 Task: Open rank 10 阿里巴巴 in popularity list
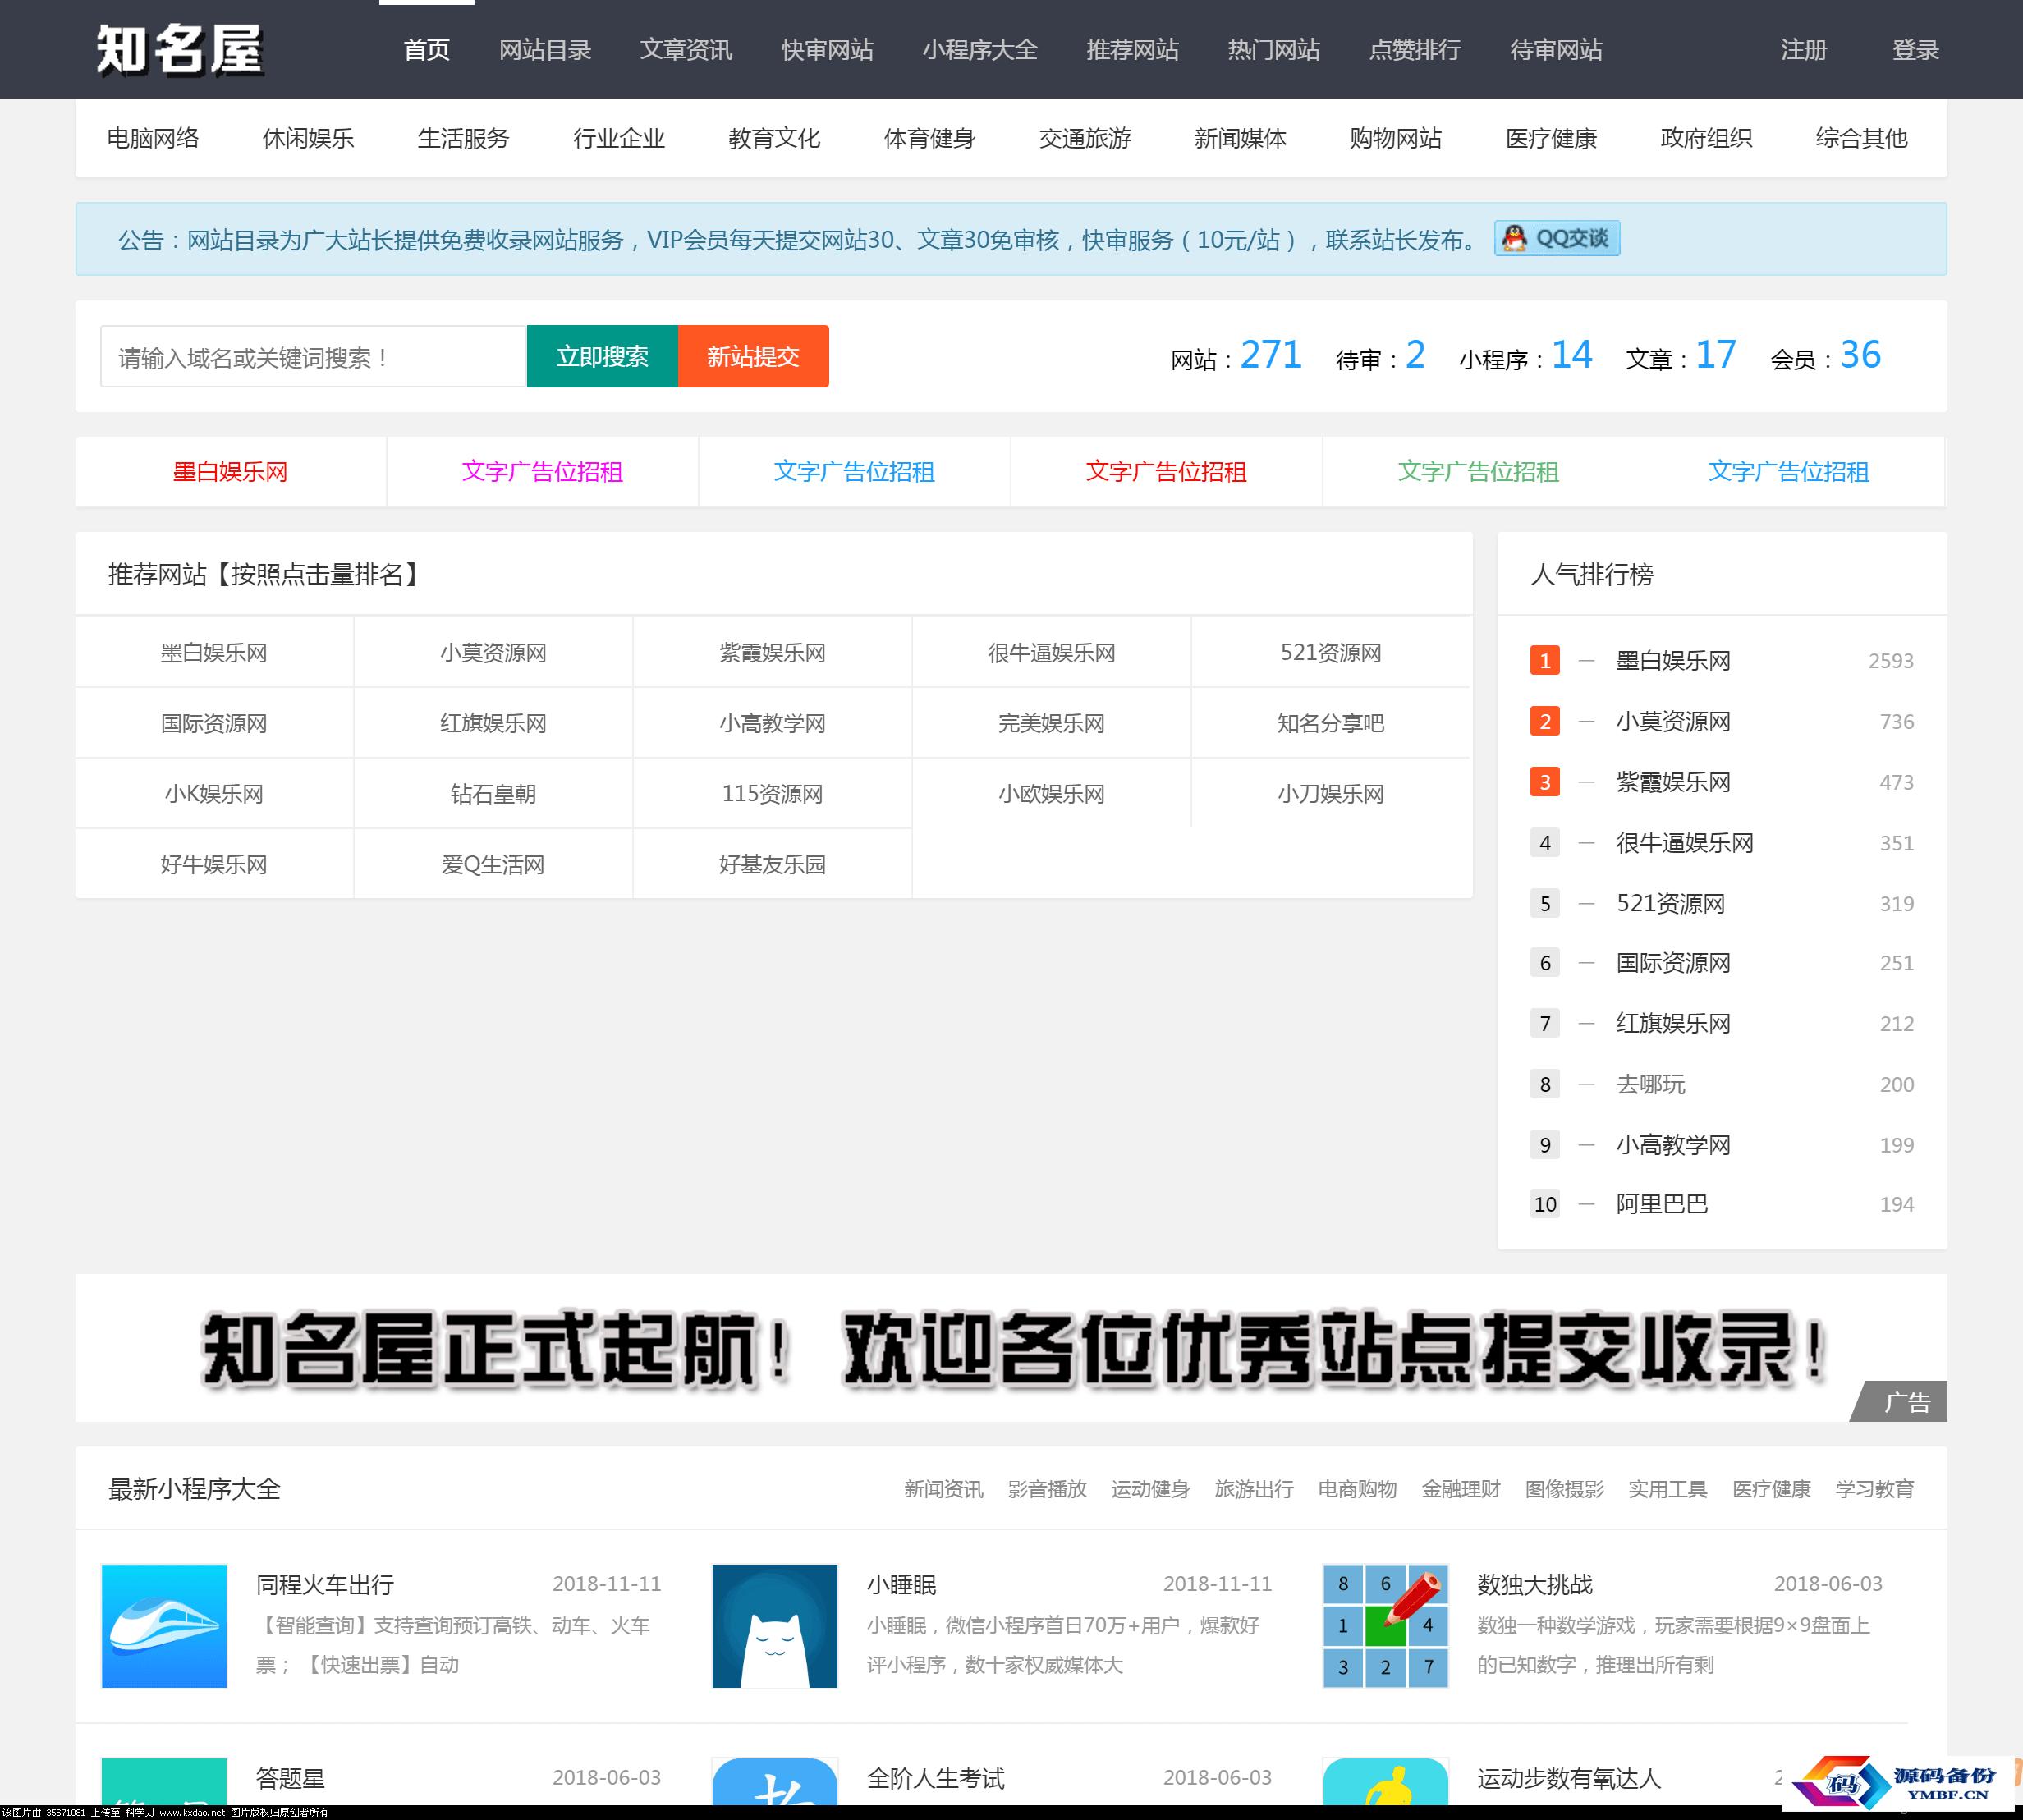click(1662, 1204)
